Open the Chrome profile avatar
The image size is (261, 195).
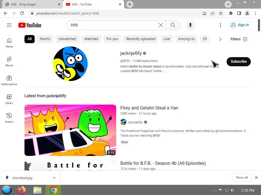(x=247, y=13)
